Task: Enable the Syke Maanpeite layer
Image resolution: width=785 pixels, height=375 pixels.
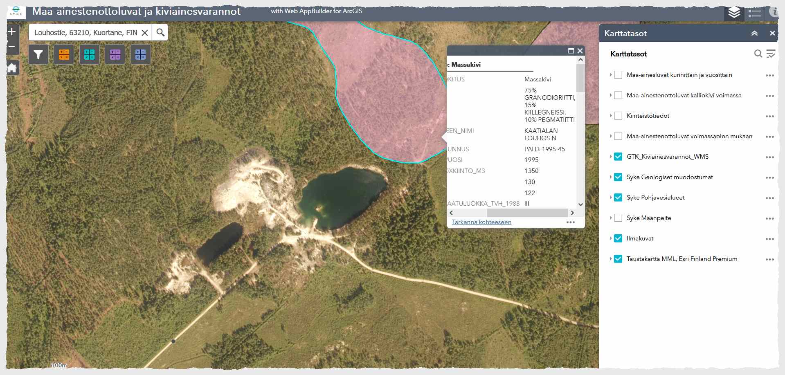Action: point(618,218)
